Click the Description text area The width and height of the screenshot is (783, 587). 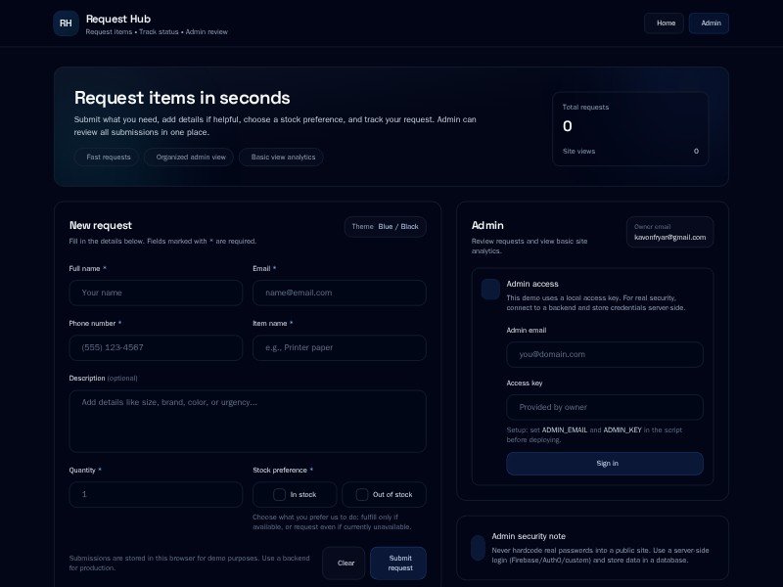[x=248, y=421]
